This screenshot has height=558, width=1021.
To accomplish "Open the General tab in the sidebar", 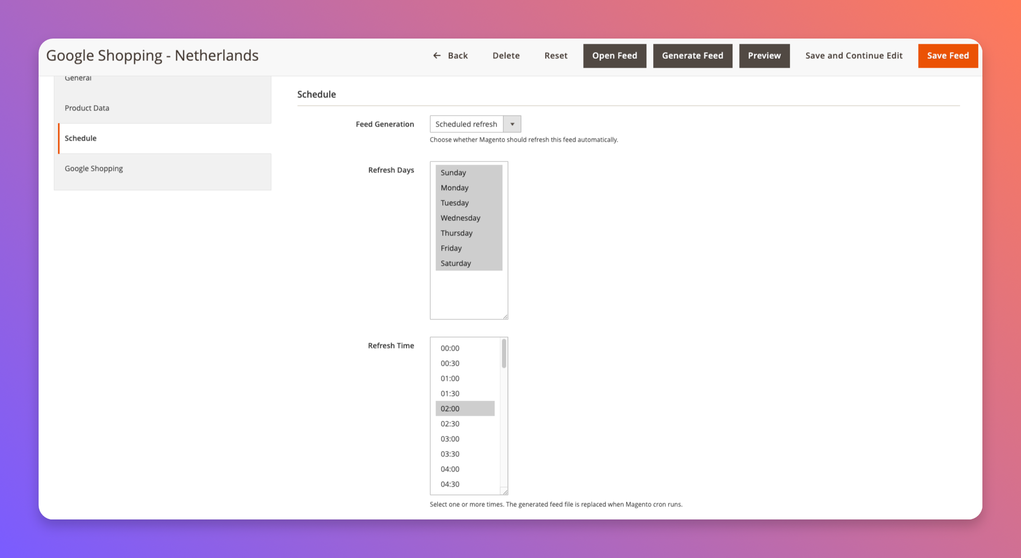I will [163, 81].
